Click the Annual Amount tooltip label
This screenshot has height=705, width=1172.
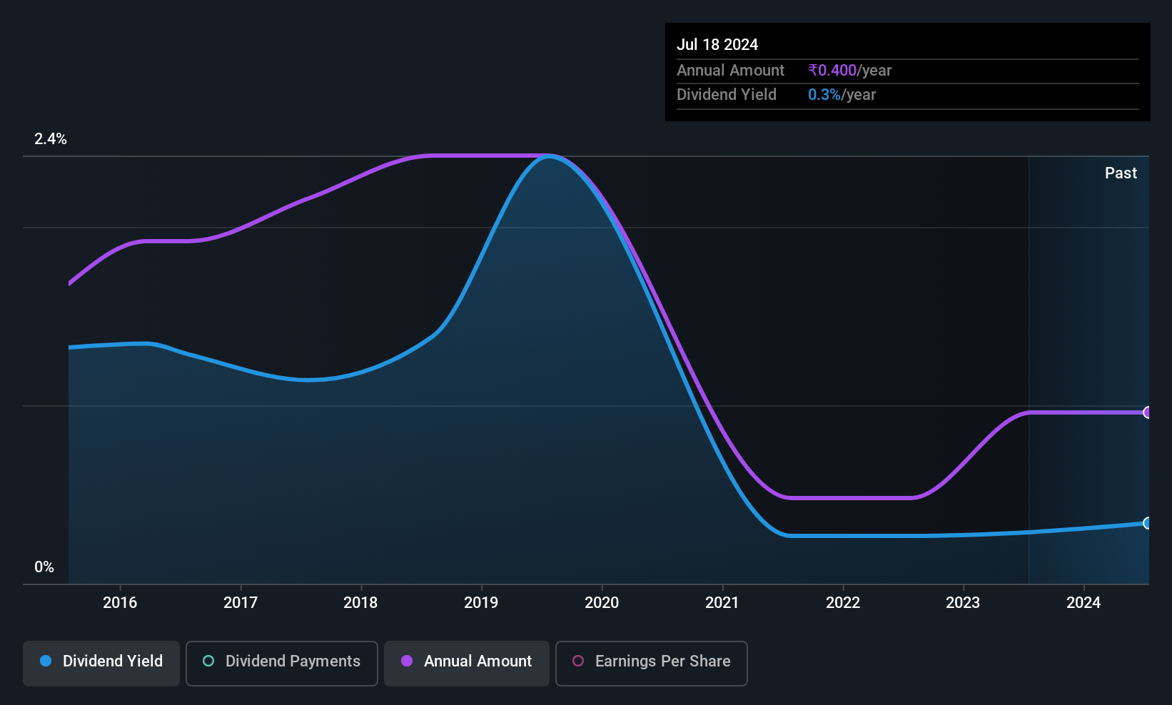(x=730, y=70)
